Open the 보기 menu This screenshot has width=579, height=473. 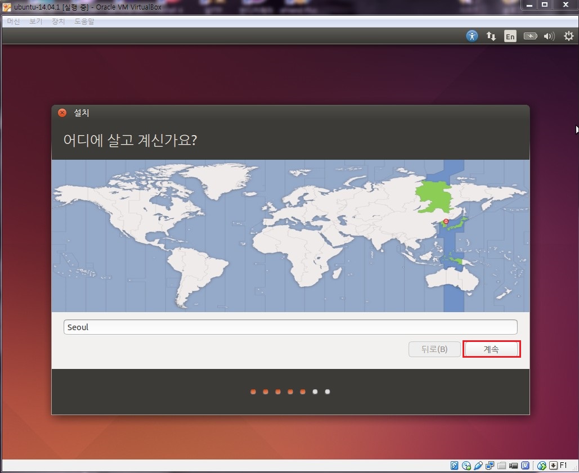coord(36,21)
